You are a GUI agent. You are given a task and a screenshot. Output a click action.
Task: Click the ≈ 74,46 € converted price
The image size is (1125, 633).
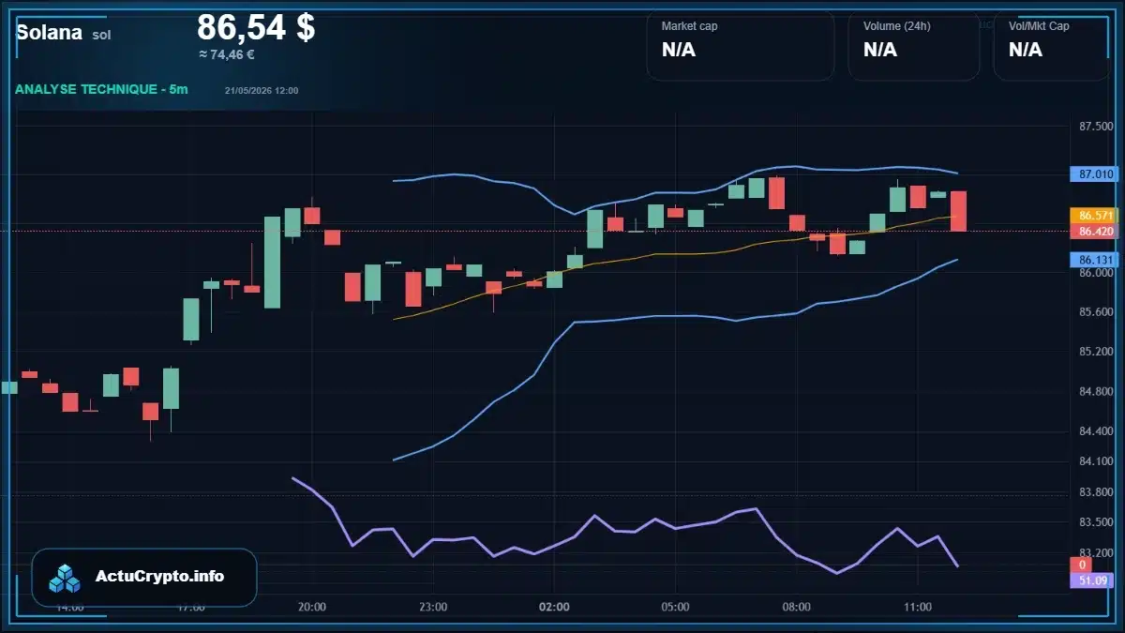point(226,54)
